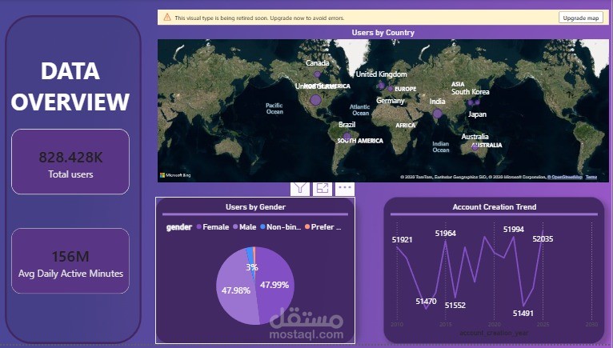Click the Non-binary legend color dot
This screenshot has height=348, width=613.
point(262,226)
